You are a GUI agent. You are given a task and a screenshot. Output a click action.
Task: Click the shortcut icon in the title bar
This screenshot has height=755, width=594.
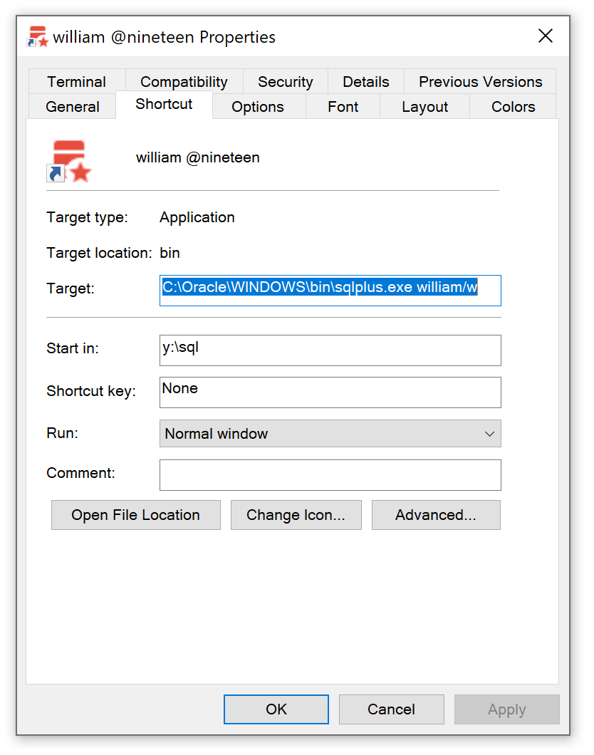click(38, 36)
